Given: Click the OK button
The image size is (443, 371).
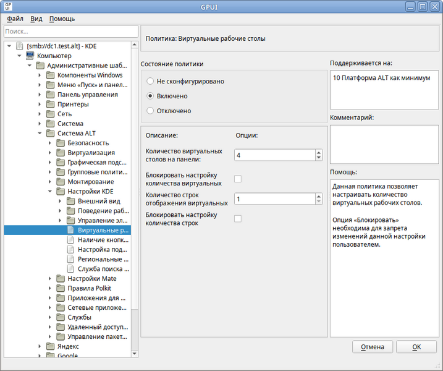Looking at the screenshot, I should (416, 347).
